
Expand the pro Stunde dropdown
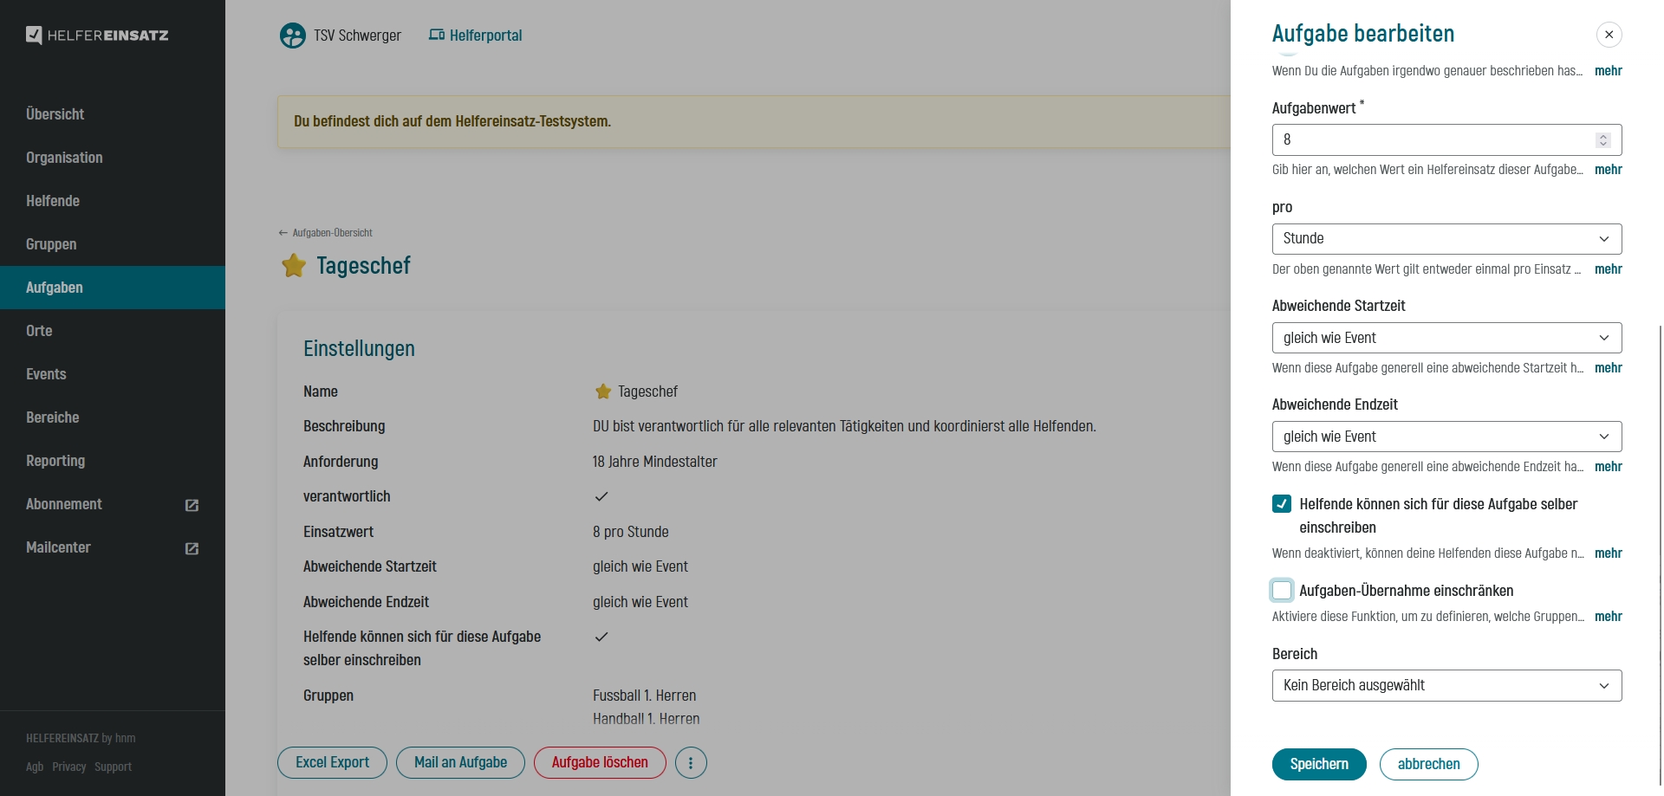point(1446,239)
